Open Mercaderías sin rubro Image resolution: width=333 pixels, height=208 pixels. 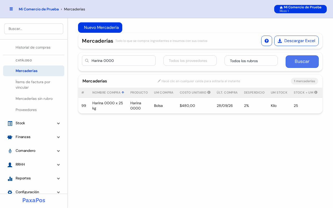(x=34, y=99)
